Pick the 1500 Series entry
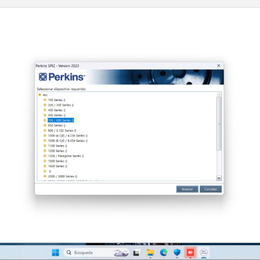Viewport: 260px width, 260px height. [58, 161]
